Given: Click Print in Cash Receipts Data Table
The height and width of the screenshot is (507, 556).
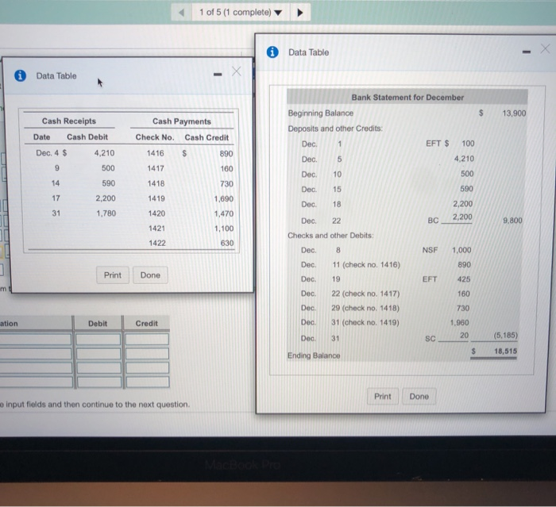Looking at the screenshot, I should [x=113, y=275].
